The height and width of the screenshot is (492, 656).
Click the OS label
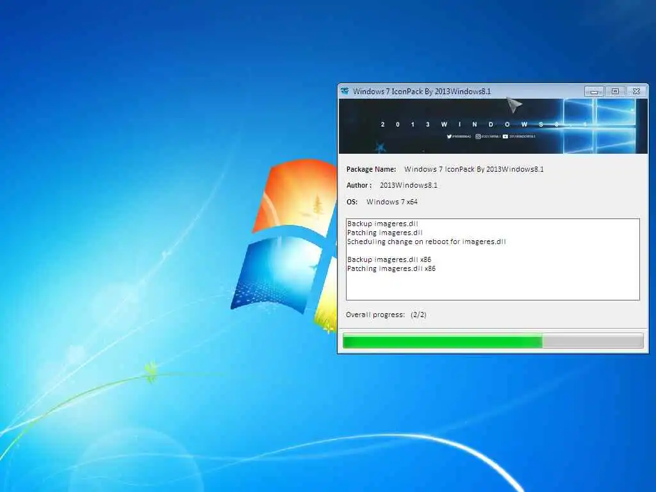point(352,202)
